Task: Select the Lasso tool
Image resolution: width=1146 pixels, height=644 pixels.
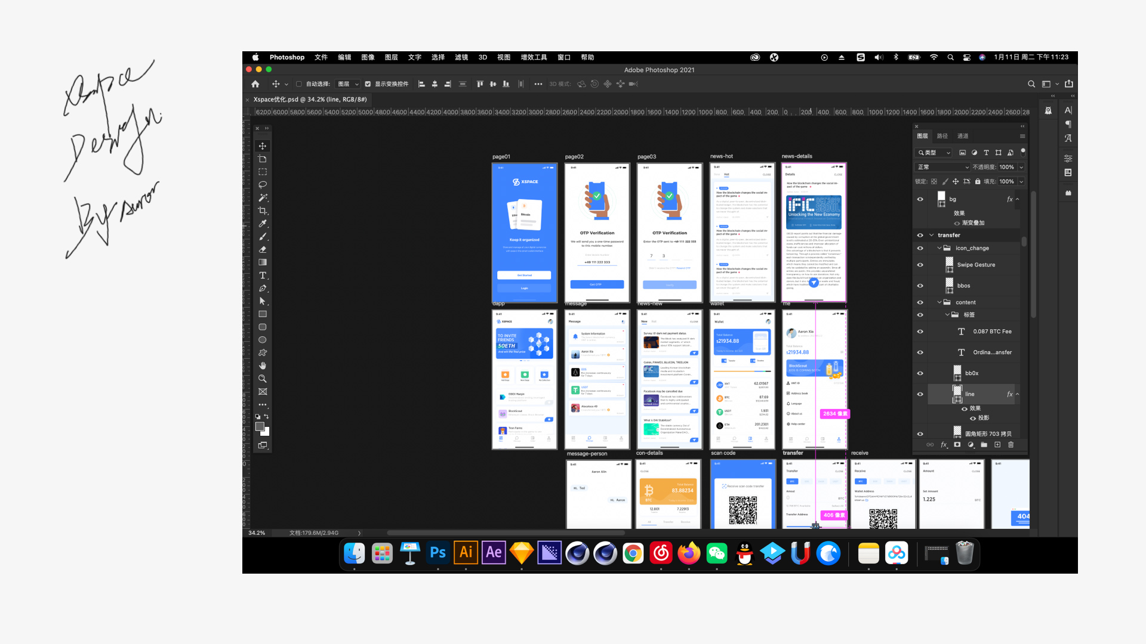Action: point(262,185)
